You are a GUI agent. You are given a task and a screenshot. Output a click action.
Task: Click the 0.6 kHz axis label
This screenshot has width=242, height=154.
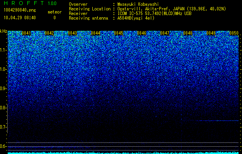[x=3, y=146]
